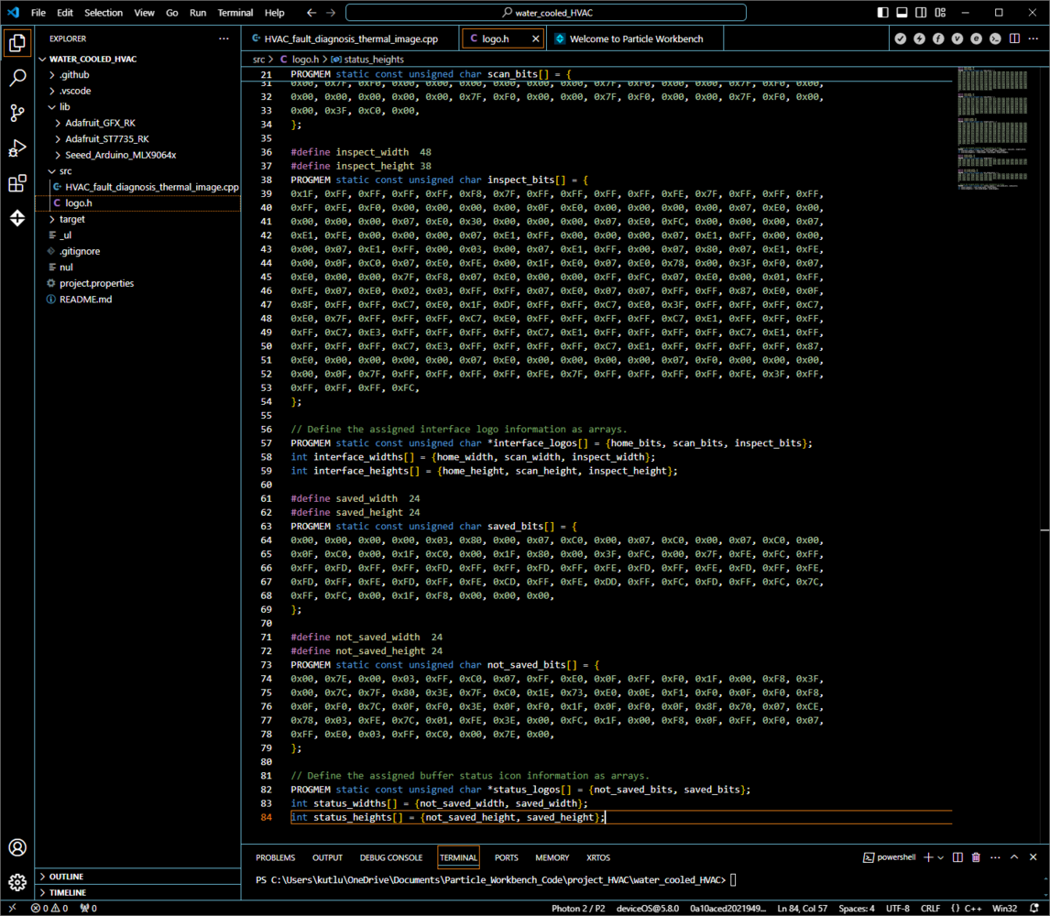1050x916 pixels.
Task: Open Manage gear settings icon
Action: tap(17, 882)
